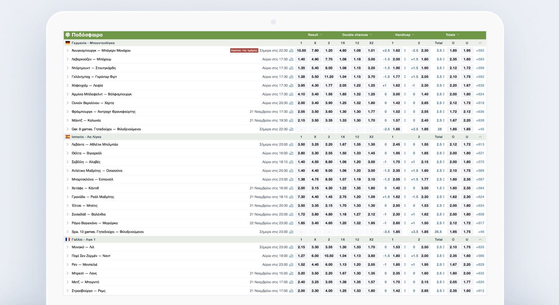Open +629 more markets for Ρεν — Μονπελιέ
This screenshot has width=559, height=305.
click(x=480, y=265)
